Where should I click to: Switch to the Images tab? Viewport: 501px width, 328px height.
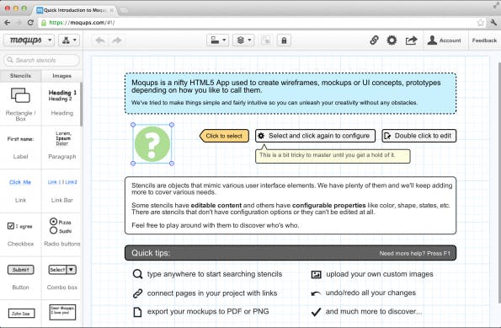(x=61, y=76)
